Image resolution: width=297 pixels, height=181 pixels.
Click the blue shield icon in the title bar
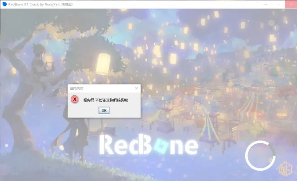(4, 4)
